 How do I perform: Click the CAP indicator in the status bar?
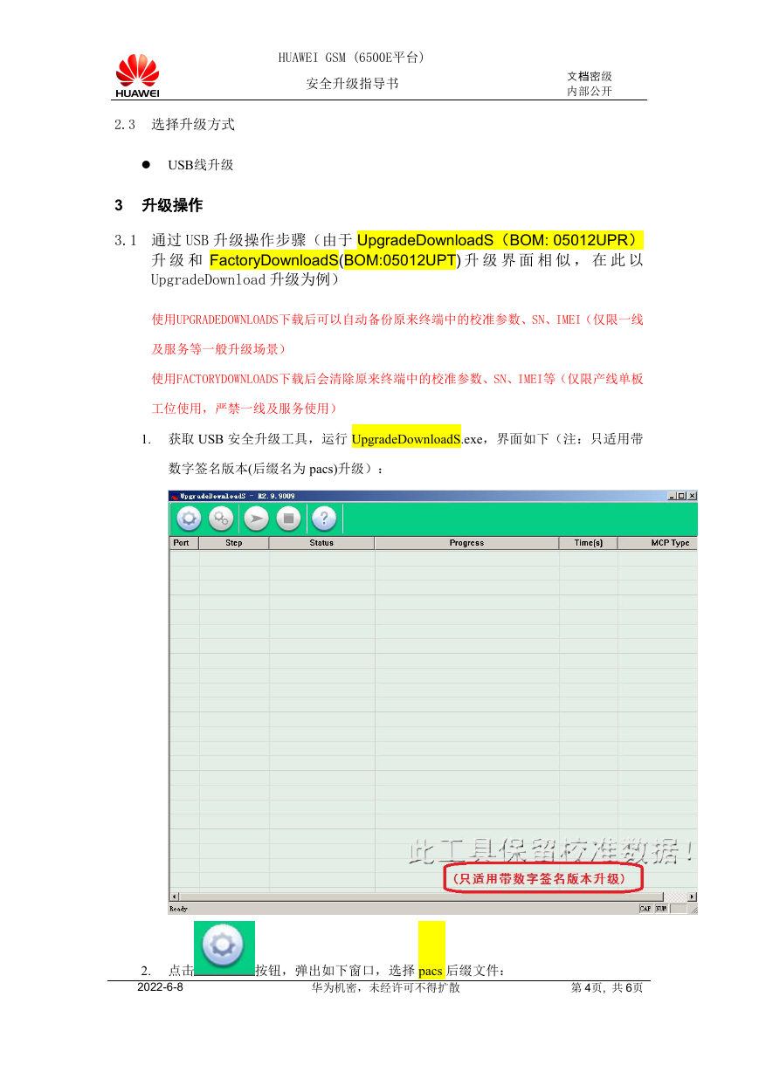[645, 909]
